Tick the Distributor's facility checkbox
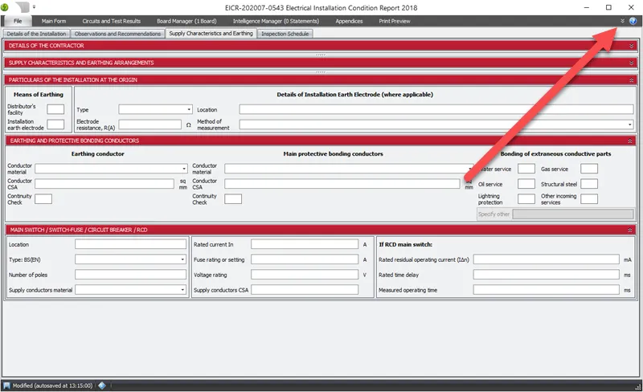 [55, 109]
